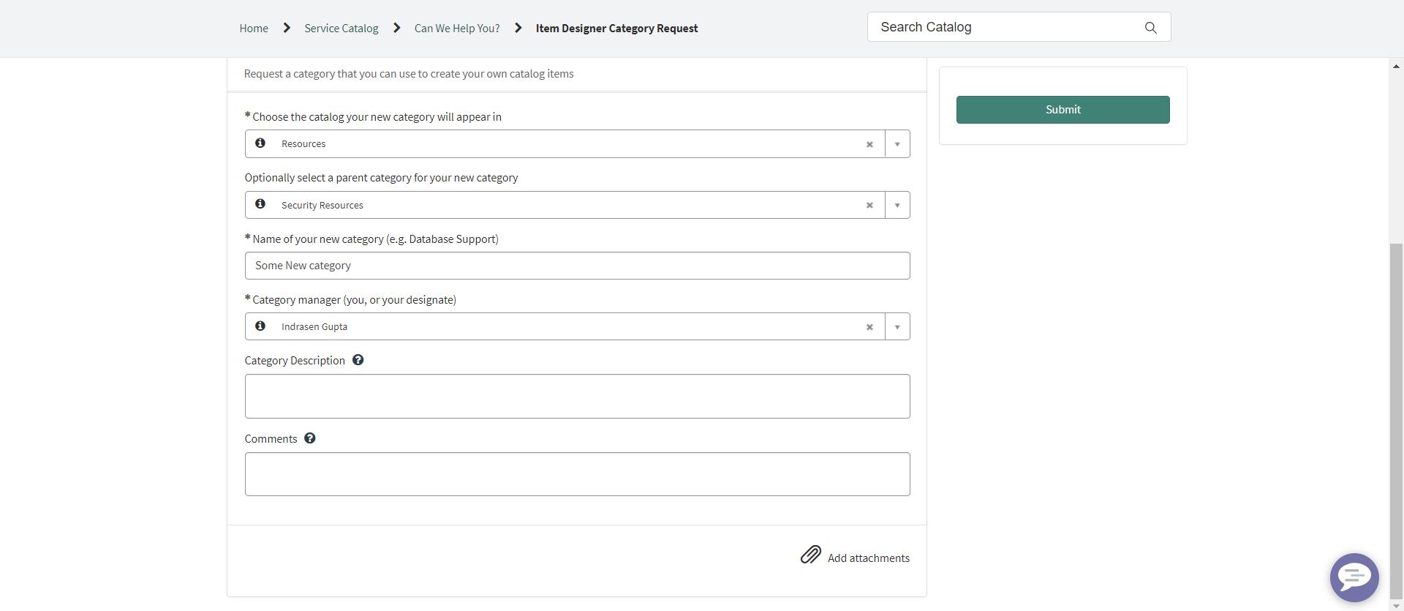Expand the parent category dropdown arrow

click(897, 205)
